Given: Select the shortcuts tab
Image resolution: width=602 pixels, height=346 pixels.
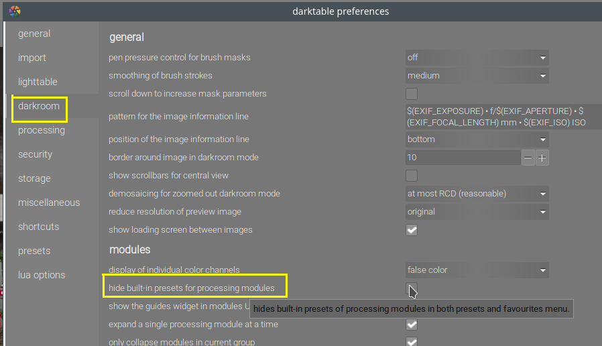Looking at the screenshot, I should [x=38, y=227].
